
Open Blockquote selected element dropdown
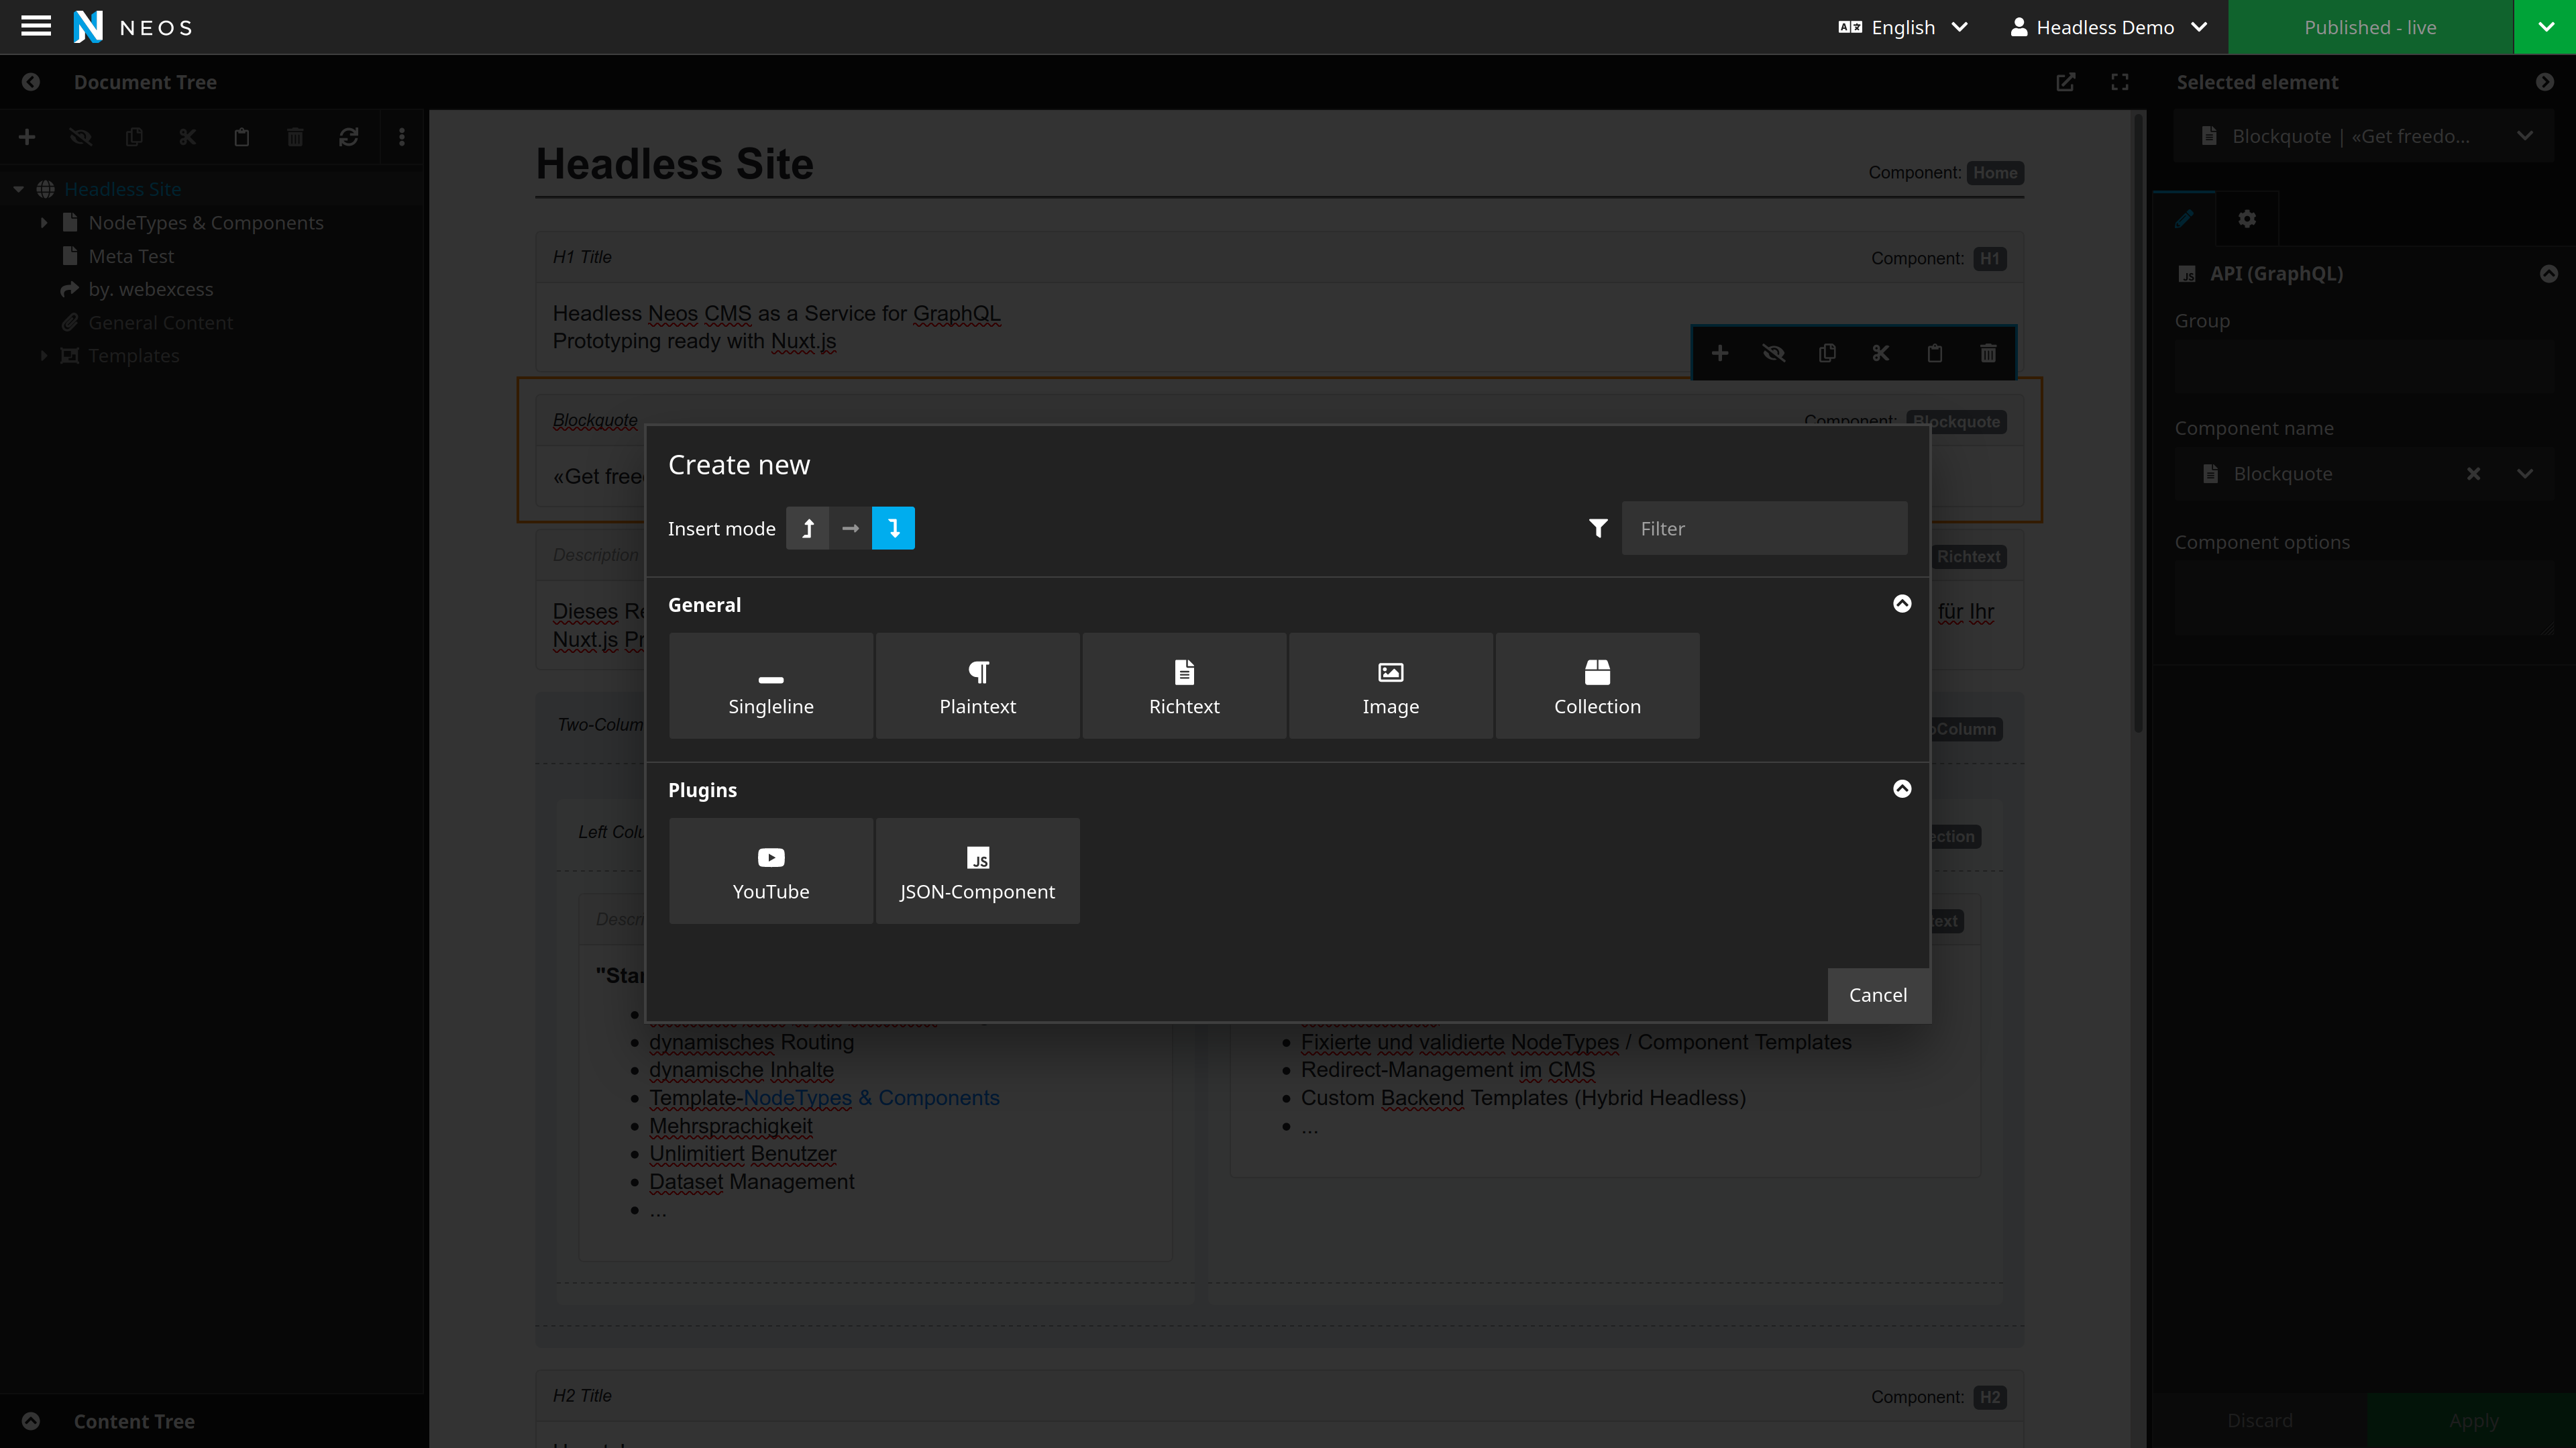pos(2364,136)
